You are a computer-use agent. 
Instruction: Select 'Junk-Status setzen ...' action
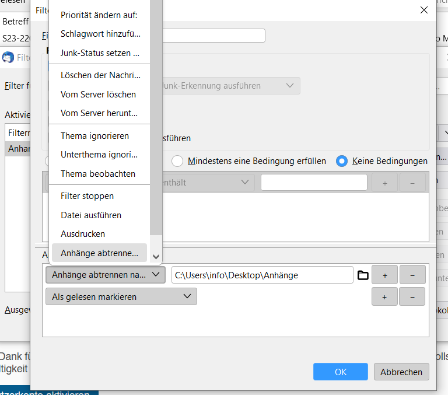(x=99, y=53)
